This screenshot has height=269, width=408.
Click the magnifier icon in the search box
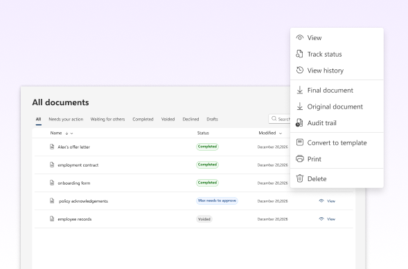274,119
